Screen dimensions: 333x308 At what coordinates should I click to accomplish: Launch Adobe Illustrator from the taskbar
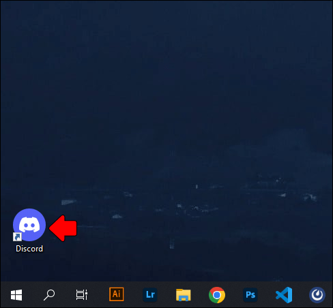(117, 294)
